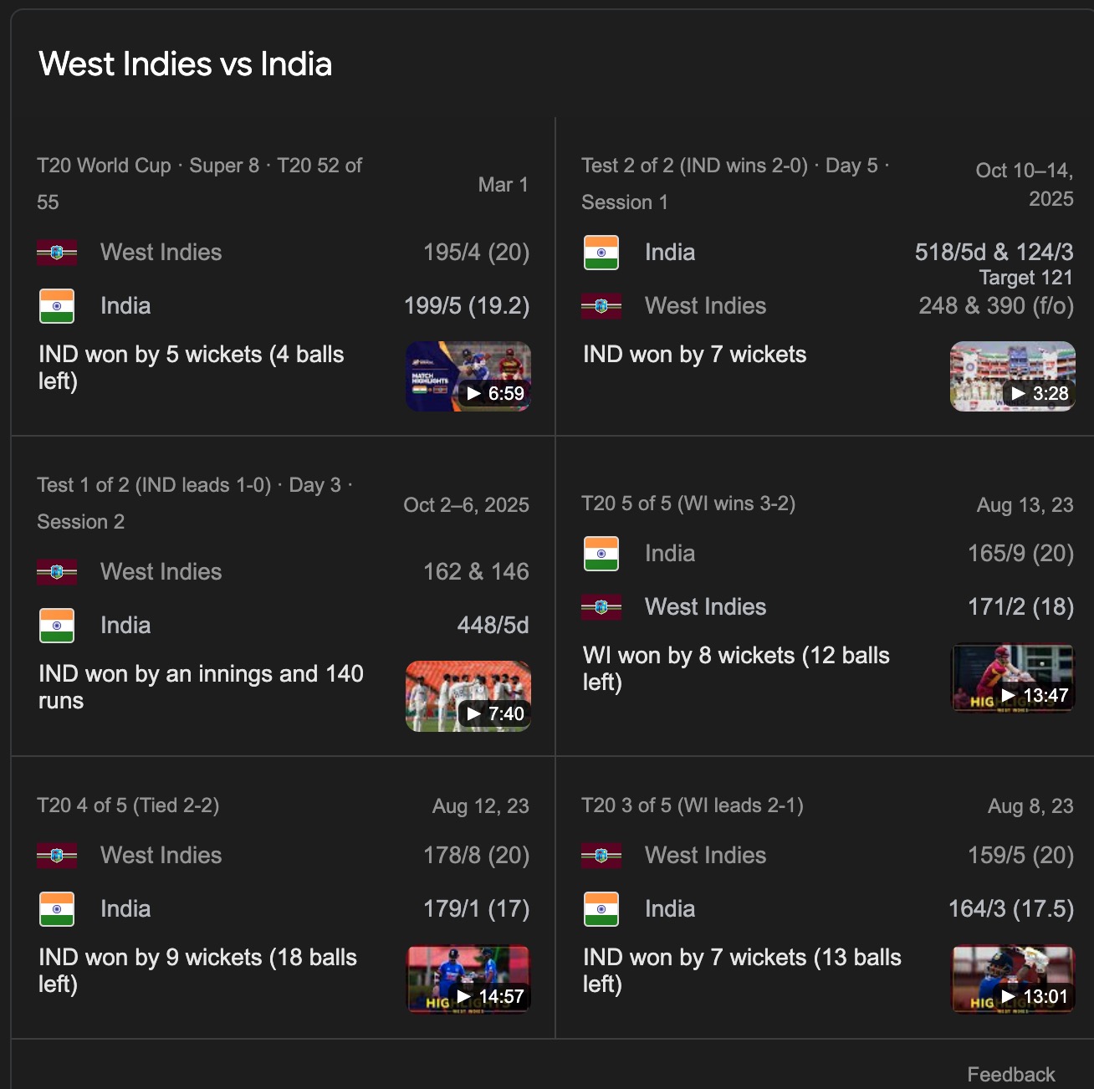Click West Indies flag in Test 1 of 2 match
Image resolution: width=1094 pixels, height=1089 pixels.
pyautogui.click(x=57, y=572)
